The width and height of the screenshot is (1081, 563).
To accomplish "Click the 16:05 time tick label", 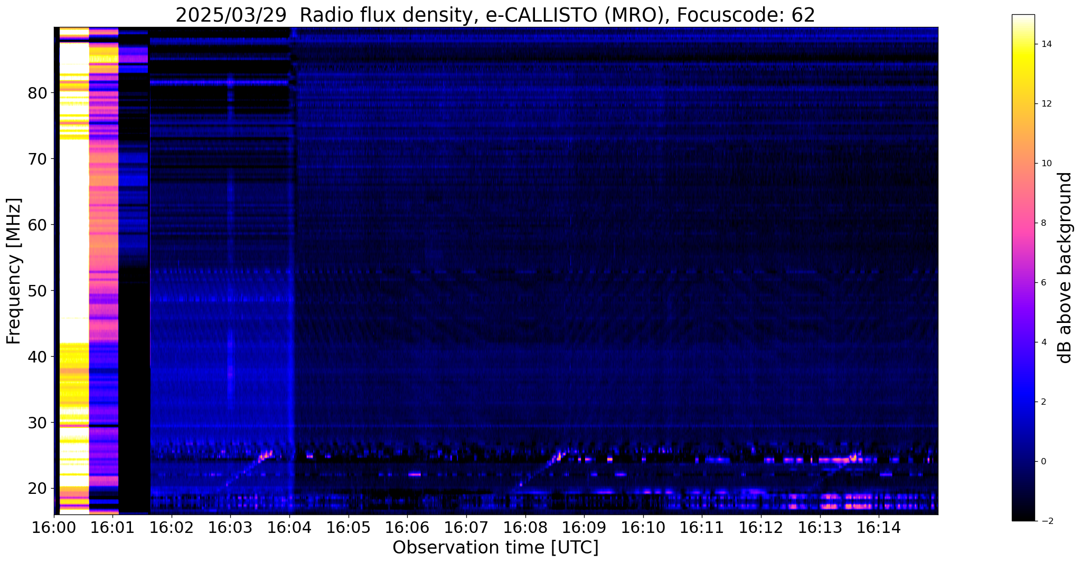I will 348,527.
